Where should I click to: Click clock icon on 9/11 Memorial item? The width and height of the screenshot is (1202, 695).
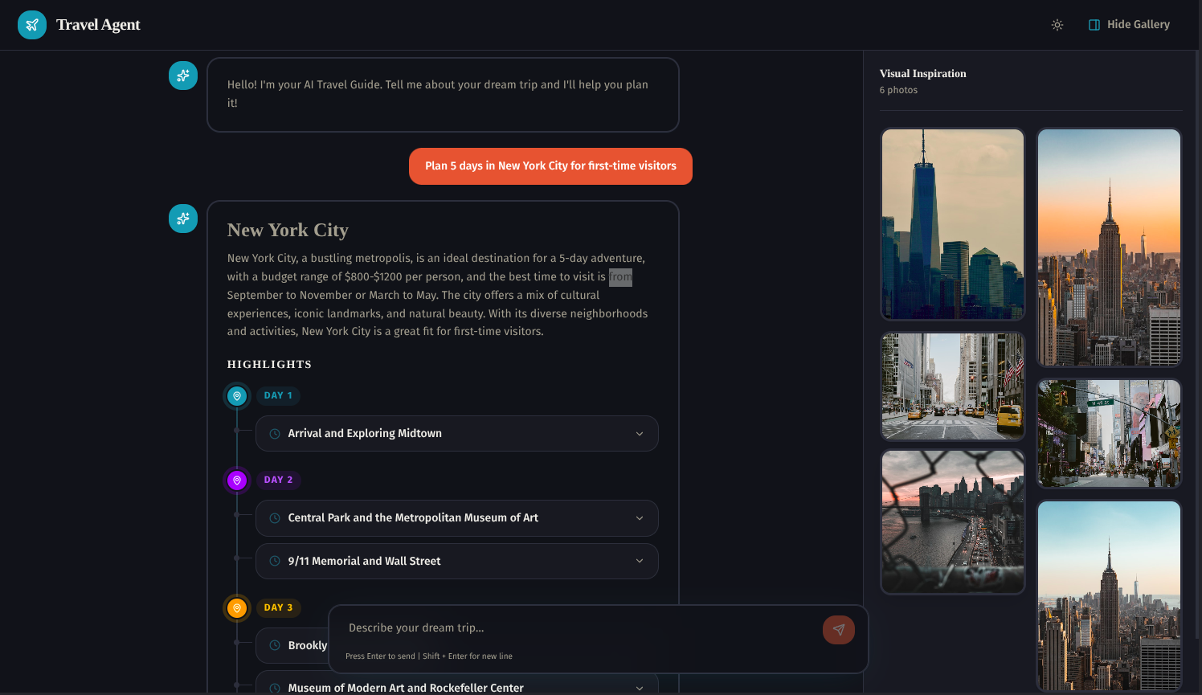click(275, 561)
